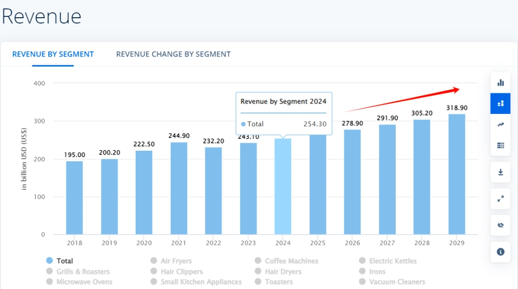The width and height of the screenshot is (518, 289).
Task: Show the Hair Dryers segment
Action: pos(278,271)
